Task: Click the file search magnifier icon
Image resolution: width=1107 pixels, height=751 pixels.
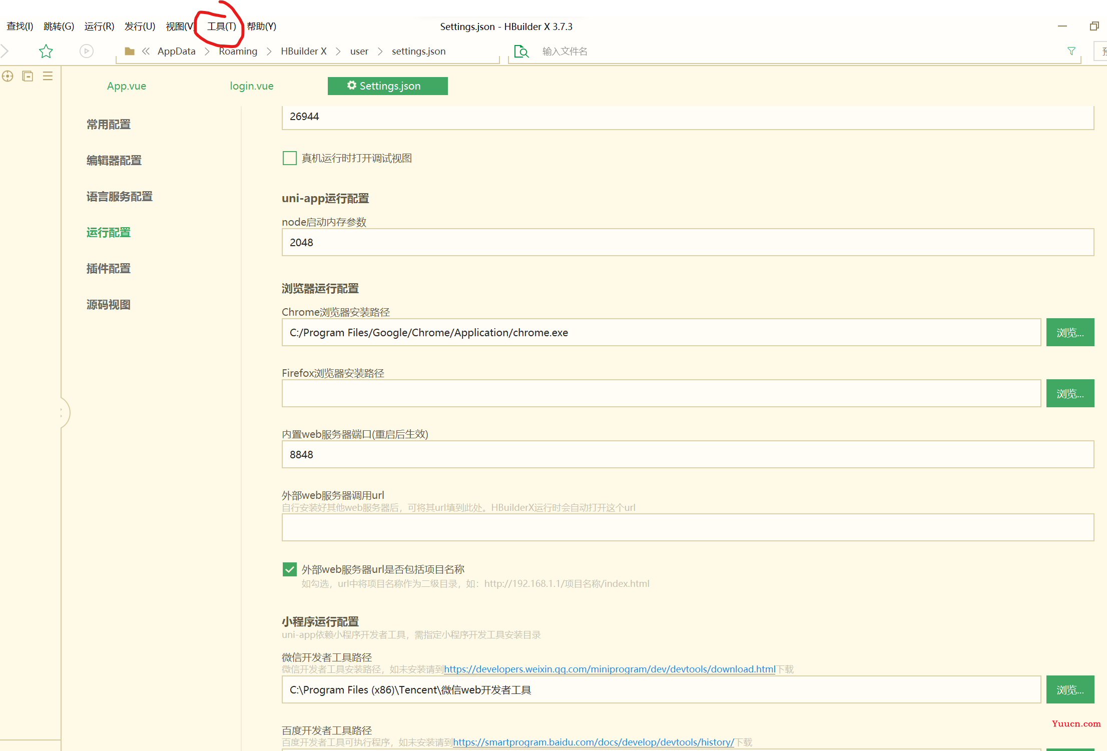Action: pos(521,51)
